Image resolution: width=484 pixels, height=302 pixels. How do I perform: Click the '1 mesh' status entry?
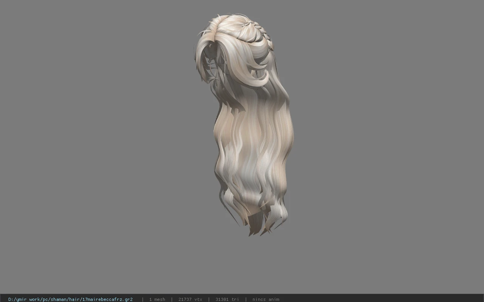point(157,299)
